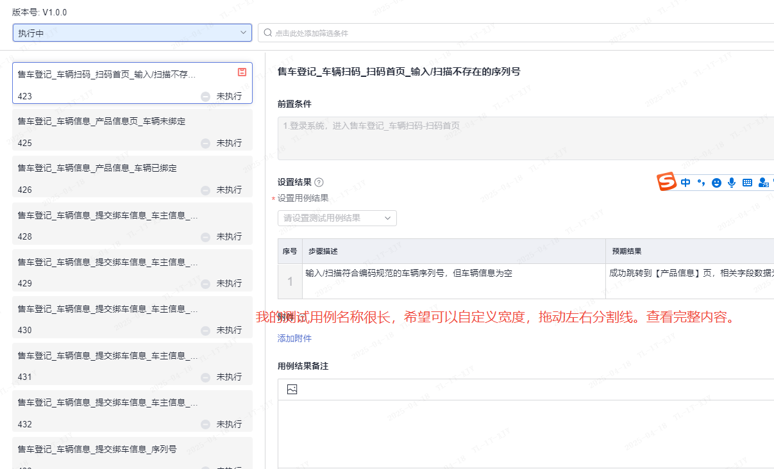Select case 售车登记_车辆信息_产品信息页_车辆未绑定
This screenshot has width=774, height=469.
(x=132, y=130)
